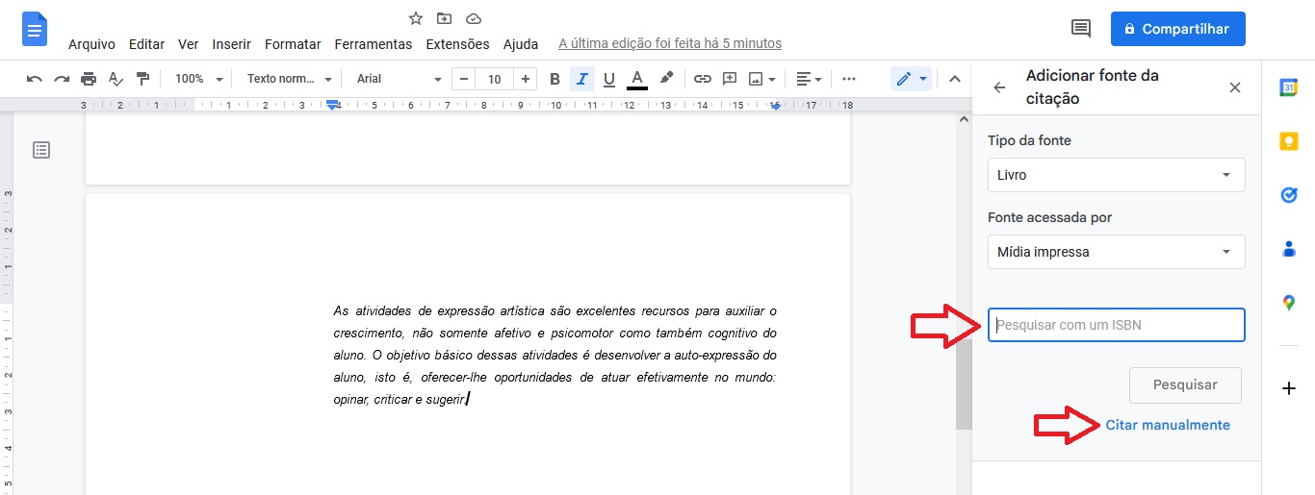Click the Citar manualmente link
The image size is (1315, 495).
[1167, 425]
